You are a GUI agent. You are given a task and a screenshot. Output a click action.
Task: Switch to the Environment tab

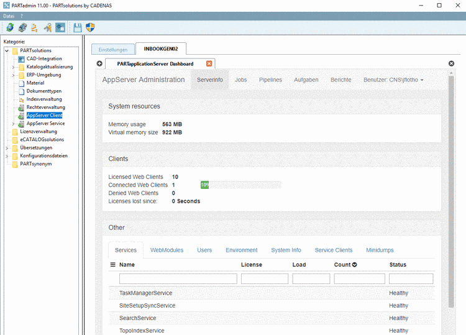pyautogui.click(x=242, y=250)
